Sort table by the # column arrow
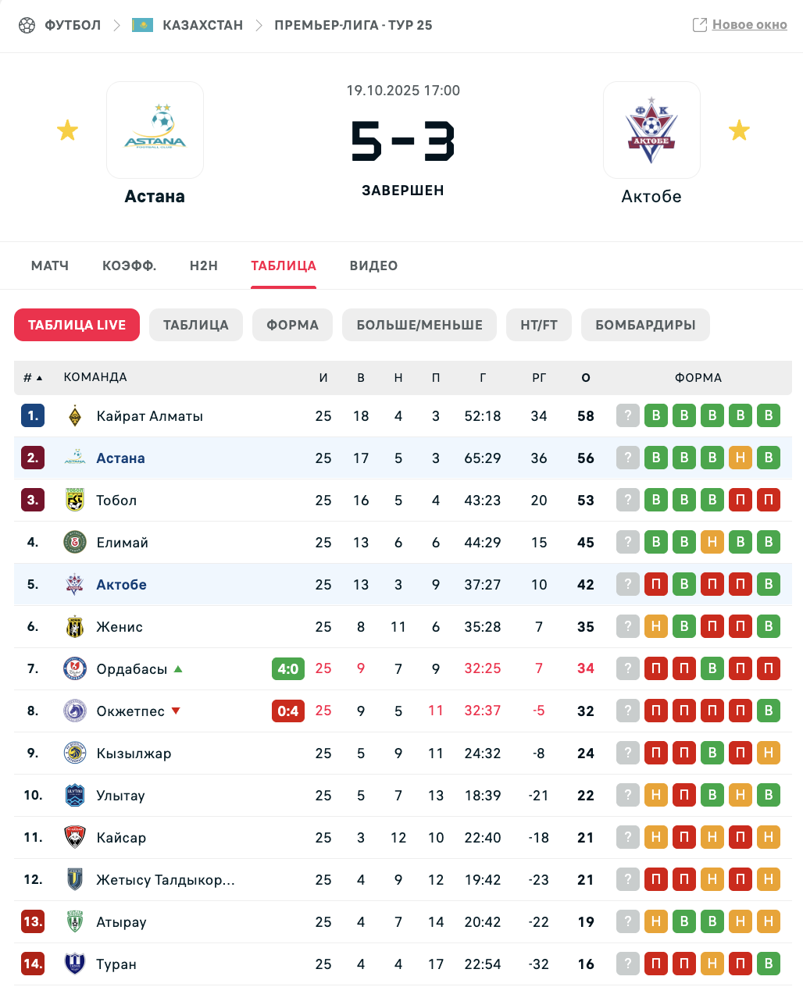The width and height of the screenshot is (803, 987). click(39, 378)
